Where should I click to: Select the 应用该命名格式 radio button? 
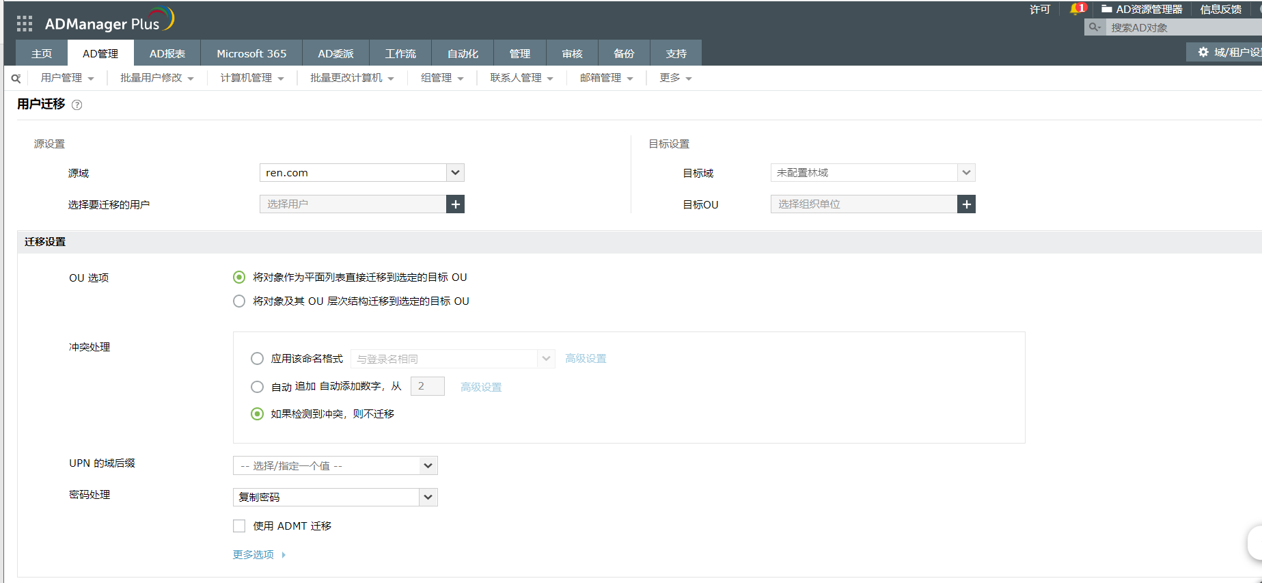pyautogui.click(x=257, y=359)
